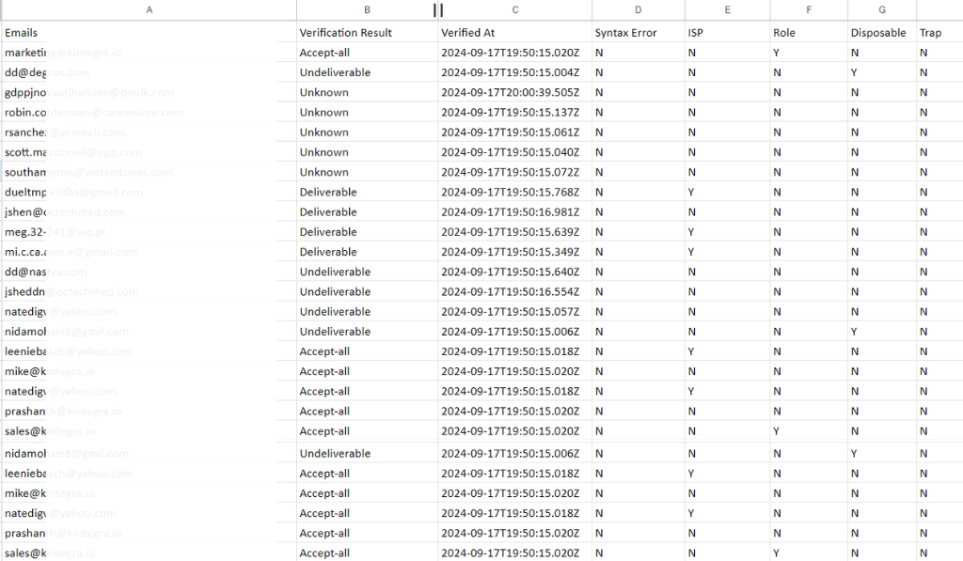This screenshot has width=963, height=561.
Task: Select the email cell starting 'dueltmp'
Action: click(149, 192)
